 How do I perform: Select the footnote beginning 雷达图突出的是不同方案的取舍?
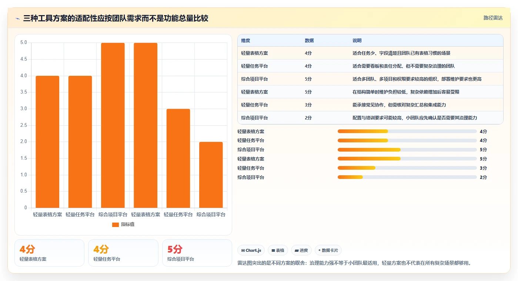point(354,263)
